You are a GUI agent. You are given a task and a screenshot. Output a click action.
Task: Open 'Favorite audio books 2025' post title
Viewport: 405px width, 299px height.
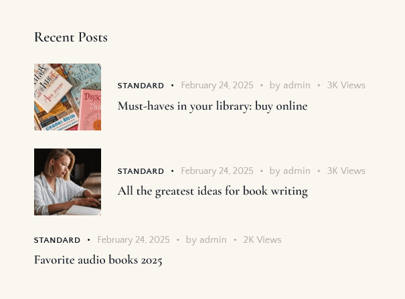(x=98, y=260)
